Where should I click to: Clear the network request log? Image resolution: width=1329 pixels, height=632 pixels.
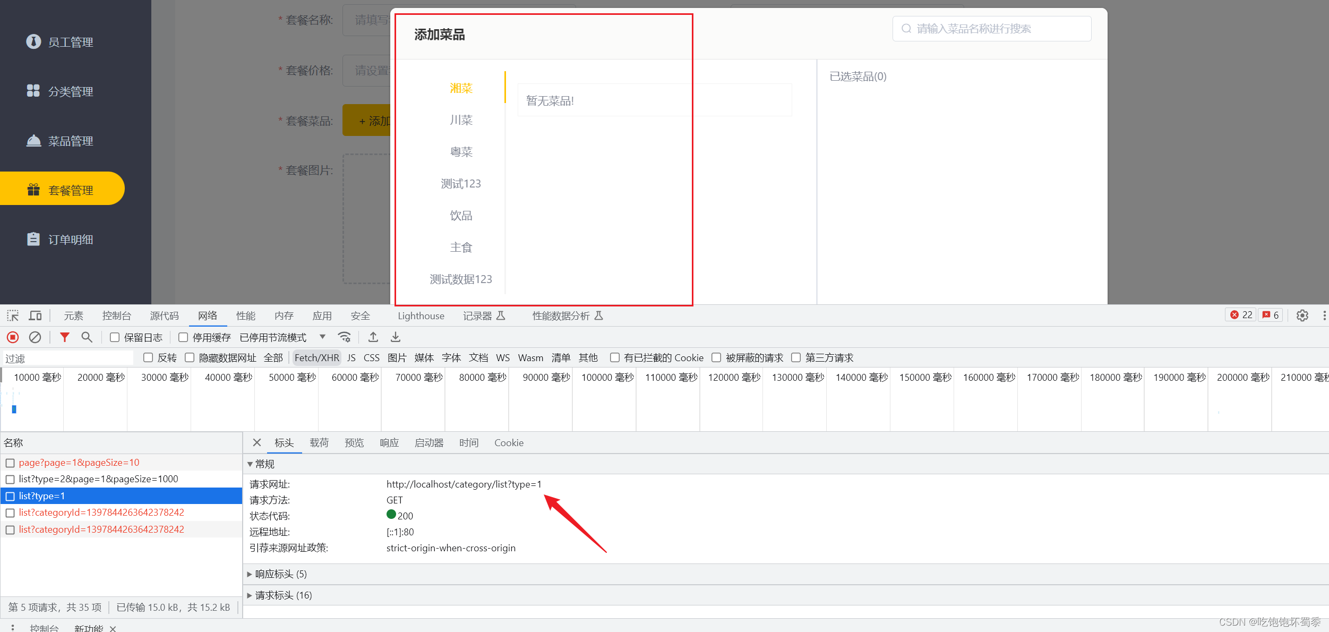[x=35, y=337]
